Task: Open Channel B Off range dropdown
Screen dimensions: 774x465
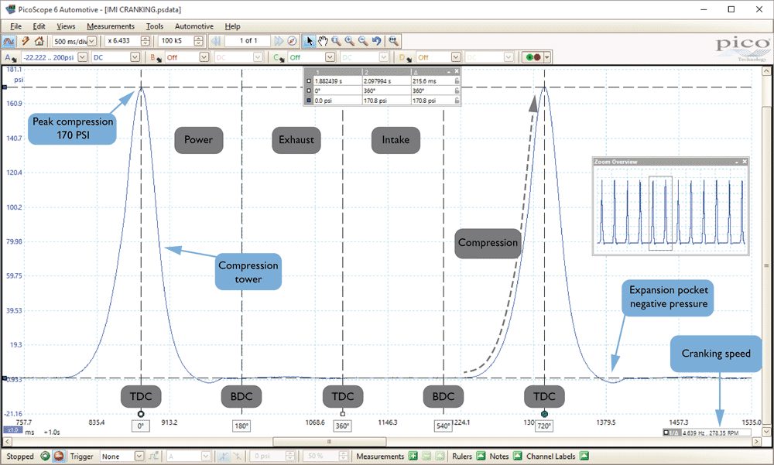Action: (204, 58)
